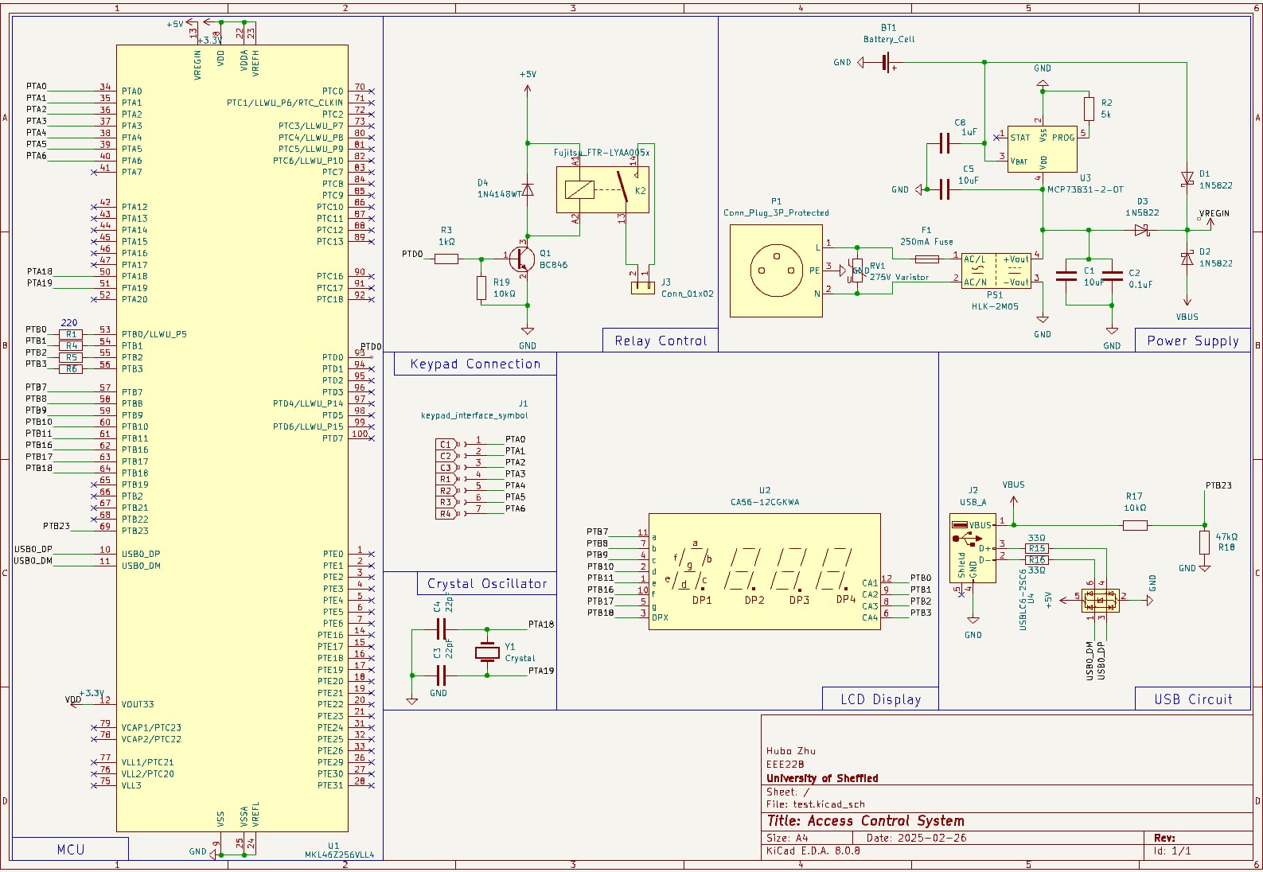
Task: Select the VREGIN net label near D3
Action: click(x=1214, y=213)
